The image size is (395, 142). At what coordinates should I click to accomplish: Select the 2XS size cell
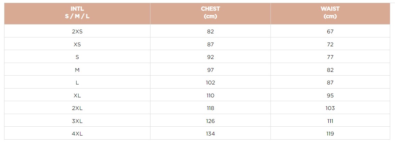(77, 31)
